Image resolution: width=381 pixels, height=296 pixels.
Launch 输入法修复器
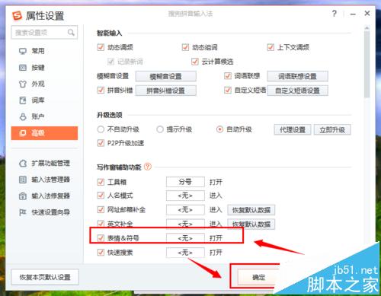click(x=44, y=196)
